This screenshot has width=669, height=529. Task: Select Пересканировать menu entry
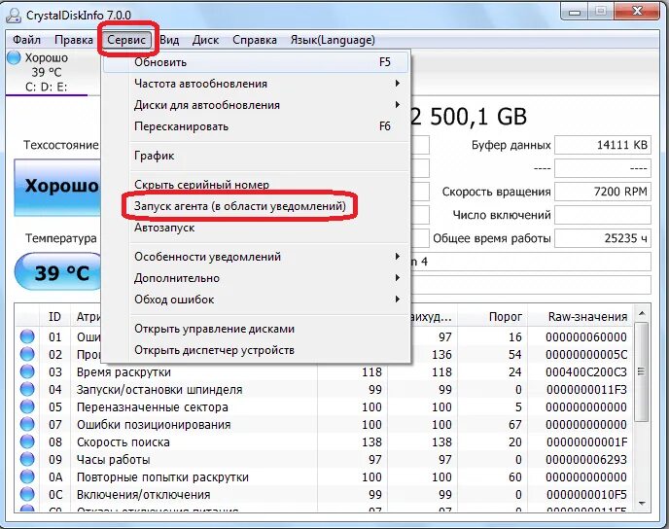click(256, 126)
